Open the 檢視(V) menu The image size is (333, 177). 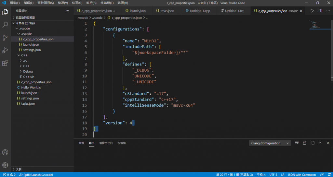click(63, 3)
